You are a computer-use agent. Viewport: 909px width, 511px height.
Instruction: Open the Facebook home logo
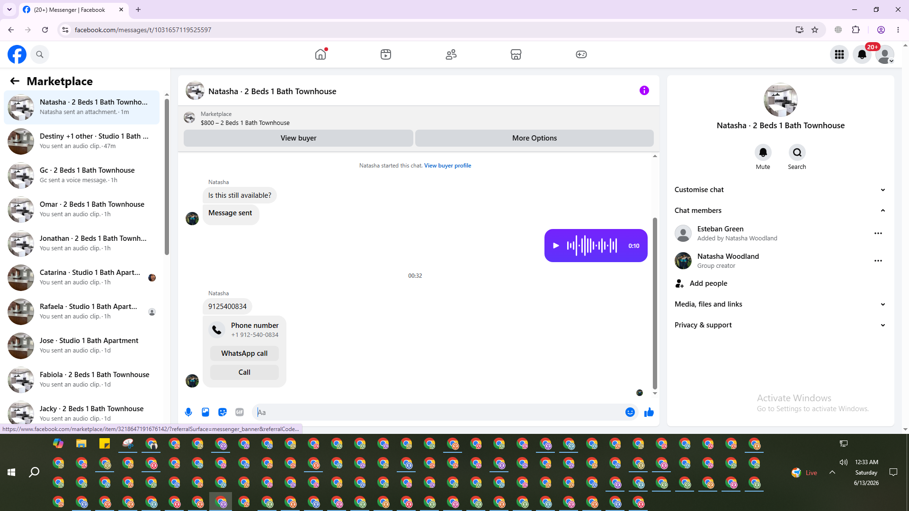point(17,54)
